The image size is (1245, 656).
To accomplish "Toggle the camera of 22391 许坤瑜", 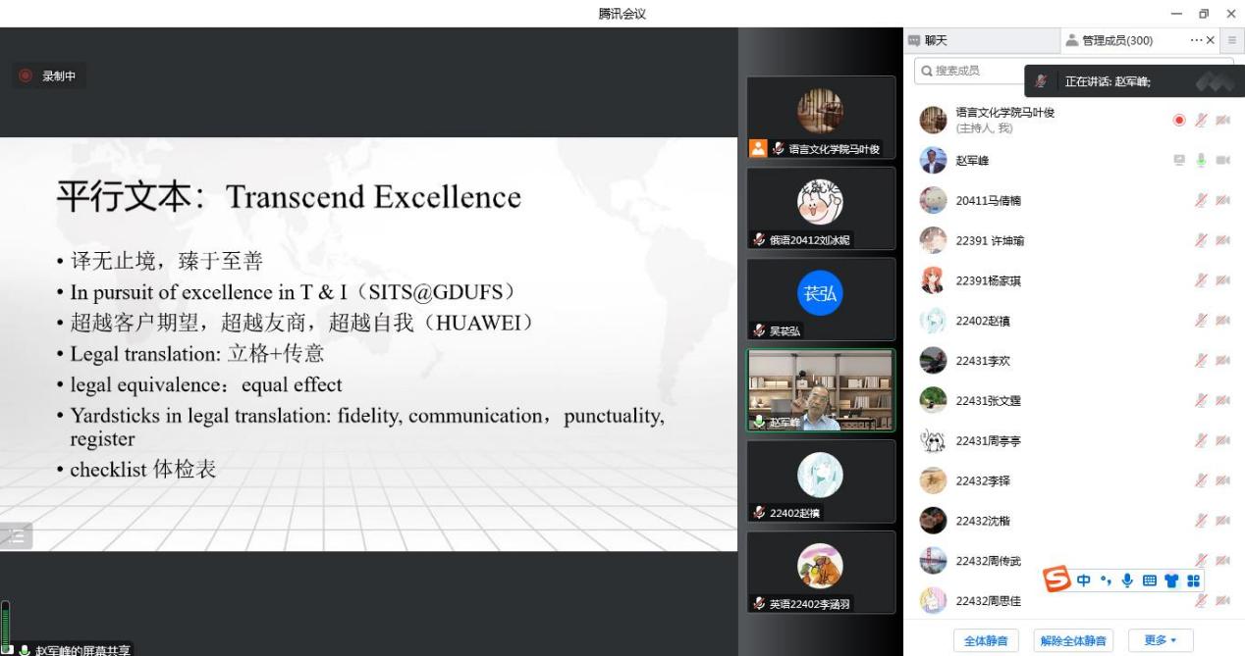I will click(1222, 240).
